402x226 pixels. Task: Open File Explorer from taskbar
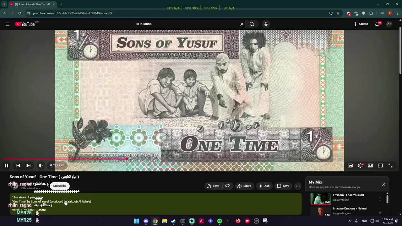tap(164, 221)
